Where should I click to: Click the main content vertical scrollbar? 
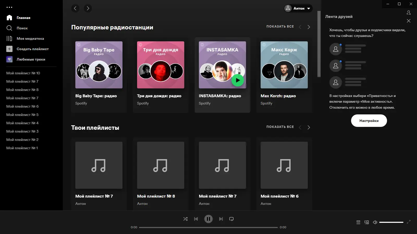[319, 44]
